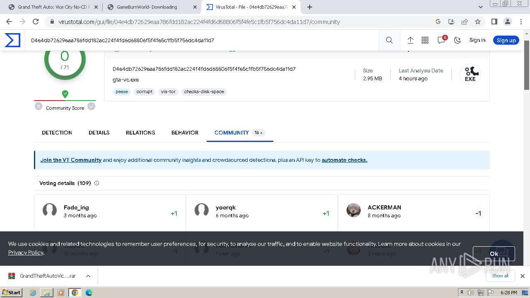Open the RELATIONS tab
This screenshot has width=530, height=298.
140,133
